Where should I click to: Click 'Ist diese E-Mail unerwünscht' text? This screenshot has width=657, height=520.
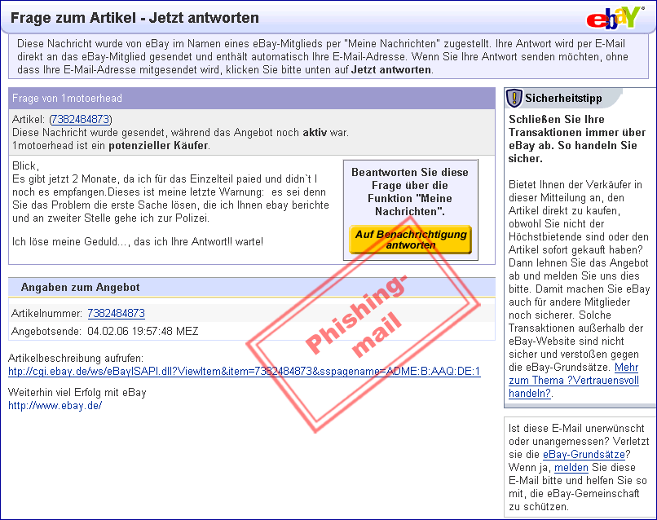point(576,428)
